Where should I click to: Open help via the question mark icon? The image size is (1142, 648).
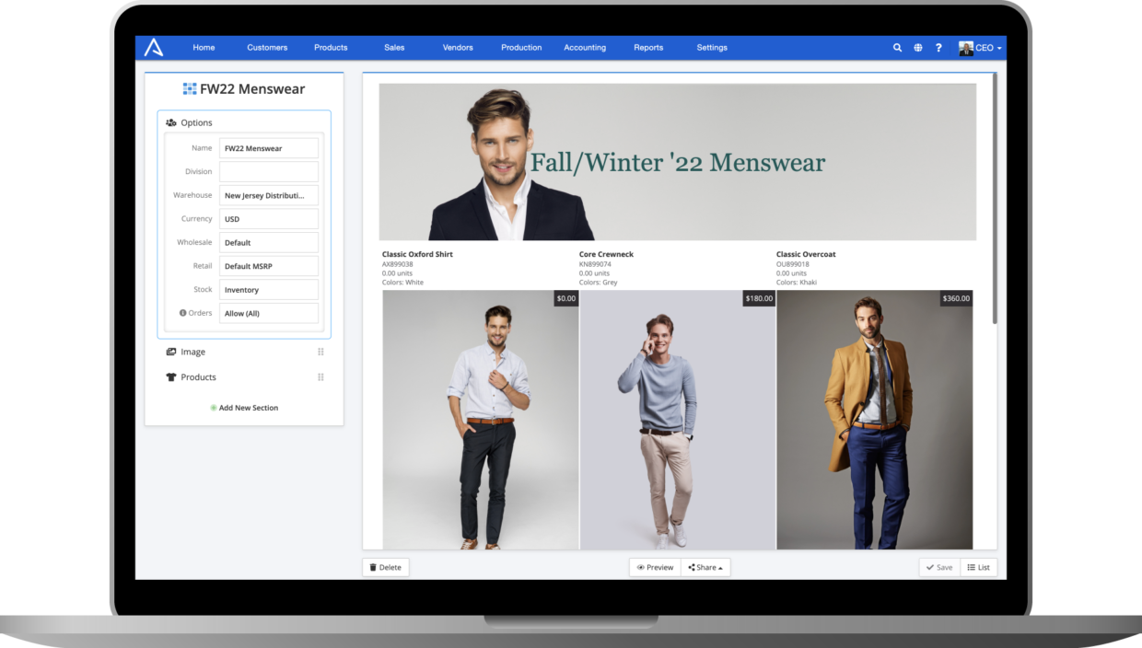point(938,47)
